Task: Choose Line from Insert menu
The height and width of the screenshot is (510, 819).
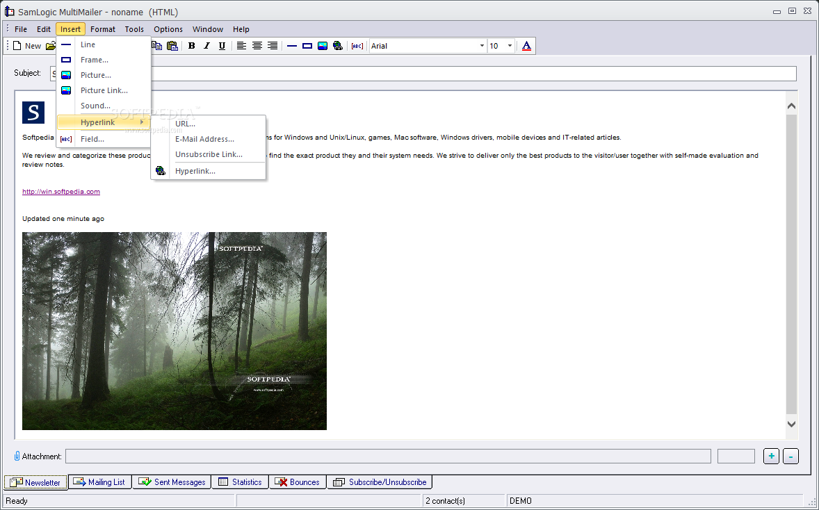Action: 104,45
